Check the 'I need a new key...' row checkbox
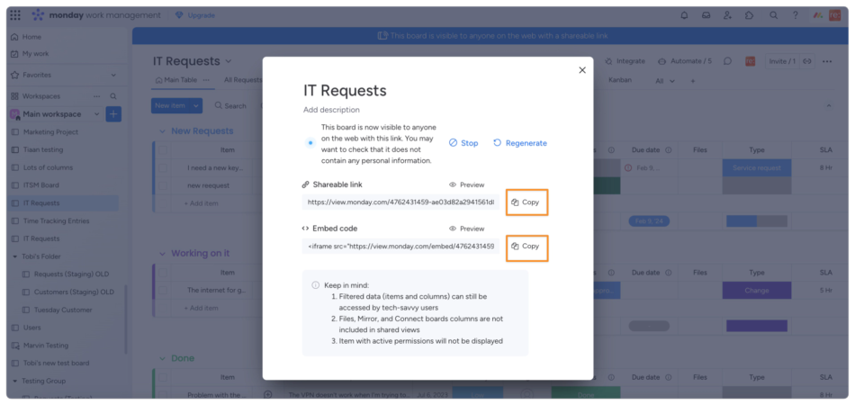The image size is (855, 405). click(x=163, y=168)
